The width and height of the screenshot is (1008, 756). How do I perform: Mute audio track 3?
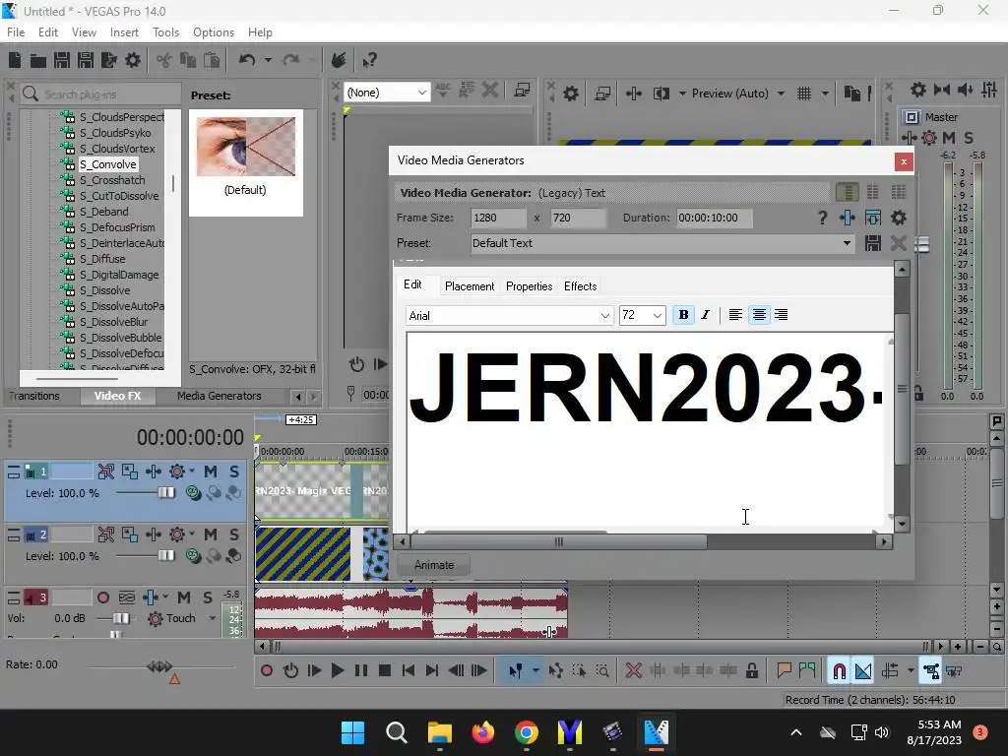[x=184, y=598]
